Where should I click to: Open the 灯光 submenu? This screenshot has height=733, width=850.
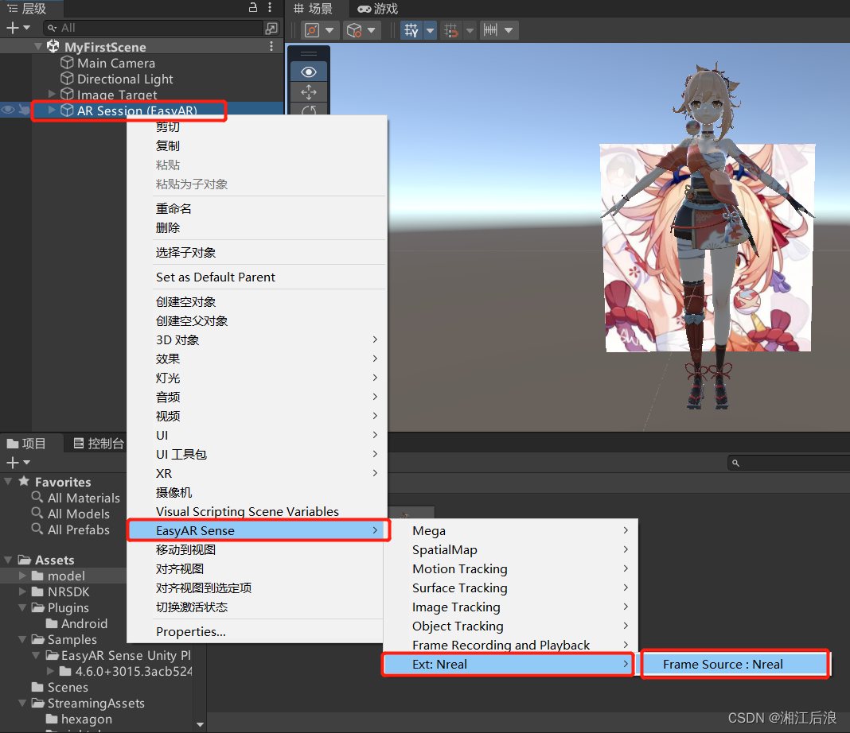point(258,378)
